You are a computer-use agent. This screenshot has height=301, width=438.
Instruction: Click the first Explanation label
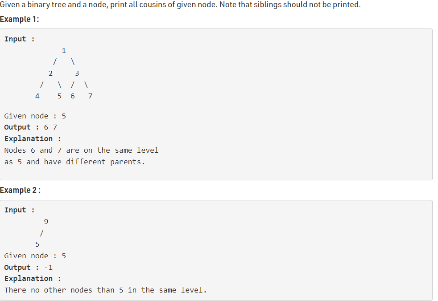(x=33, y=139)
